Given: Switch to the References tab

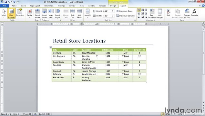Looking at the screenshot, I should (x=49, y=6).
